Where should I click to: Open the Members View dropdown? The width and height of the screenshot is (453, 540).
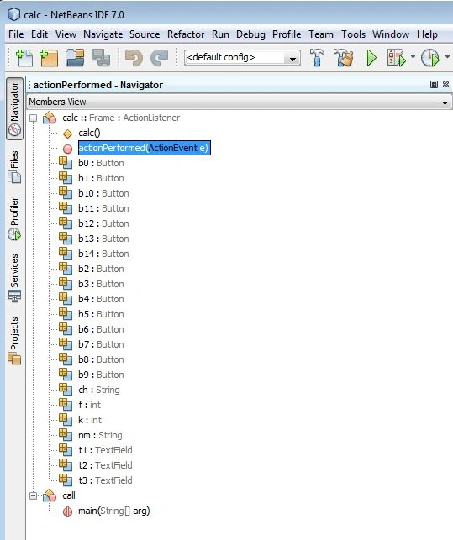pyautogui.click(x=240, y=102)
